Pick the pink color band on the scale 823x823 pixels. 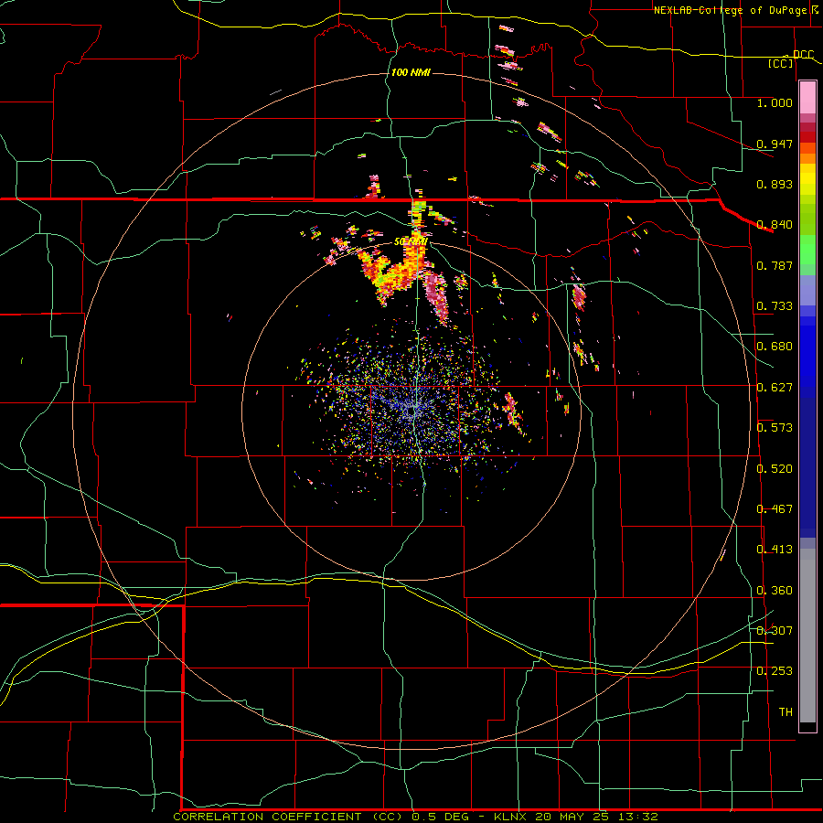(807, 98)
